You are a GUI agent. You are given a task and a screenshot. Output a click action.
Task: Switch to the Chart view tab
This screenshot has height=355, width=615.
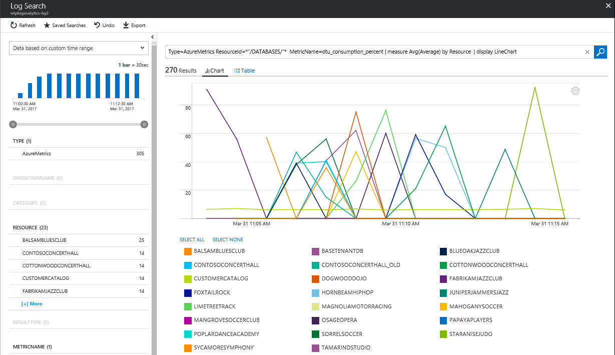(215, 71)
